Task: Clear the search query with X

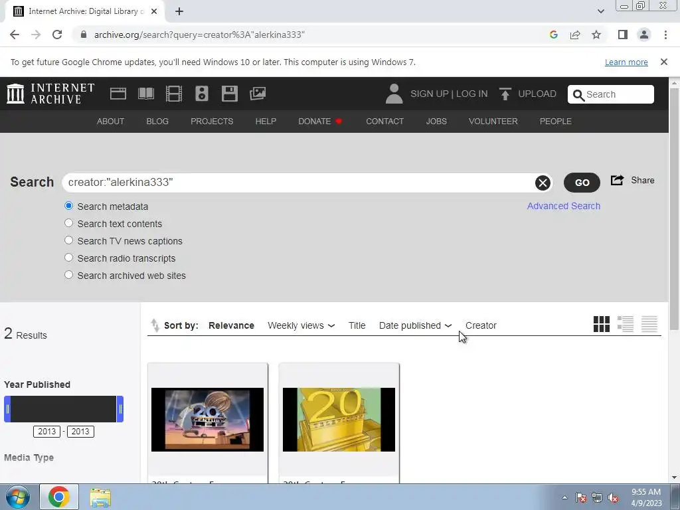Action: point(543,183)
